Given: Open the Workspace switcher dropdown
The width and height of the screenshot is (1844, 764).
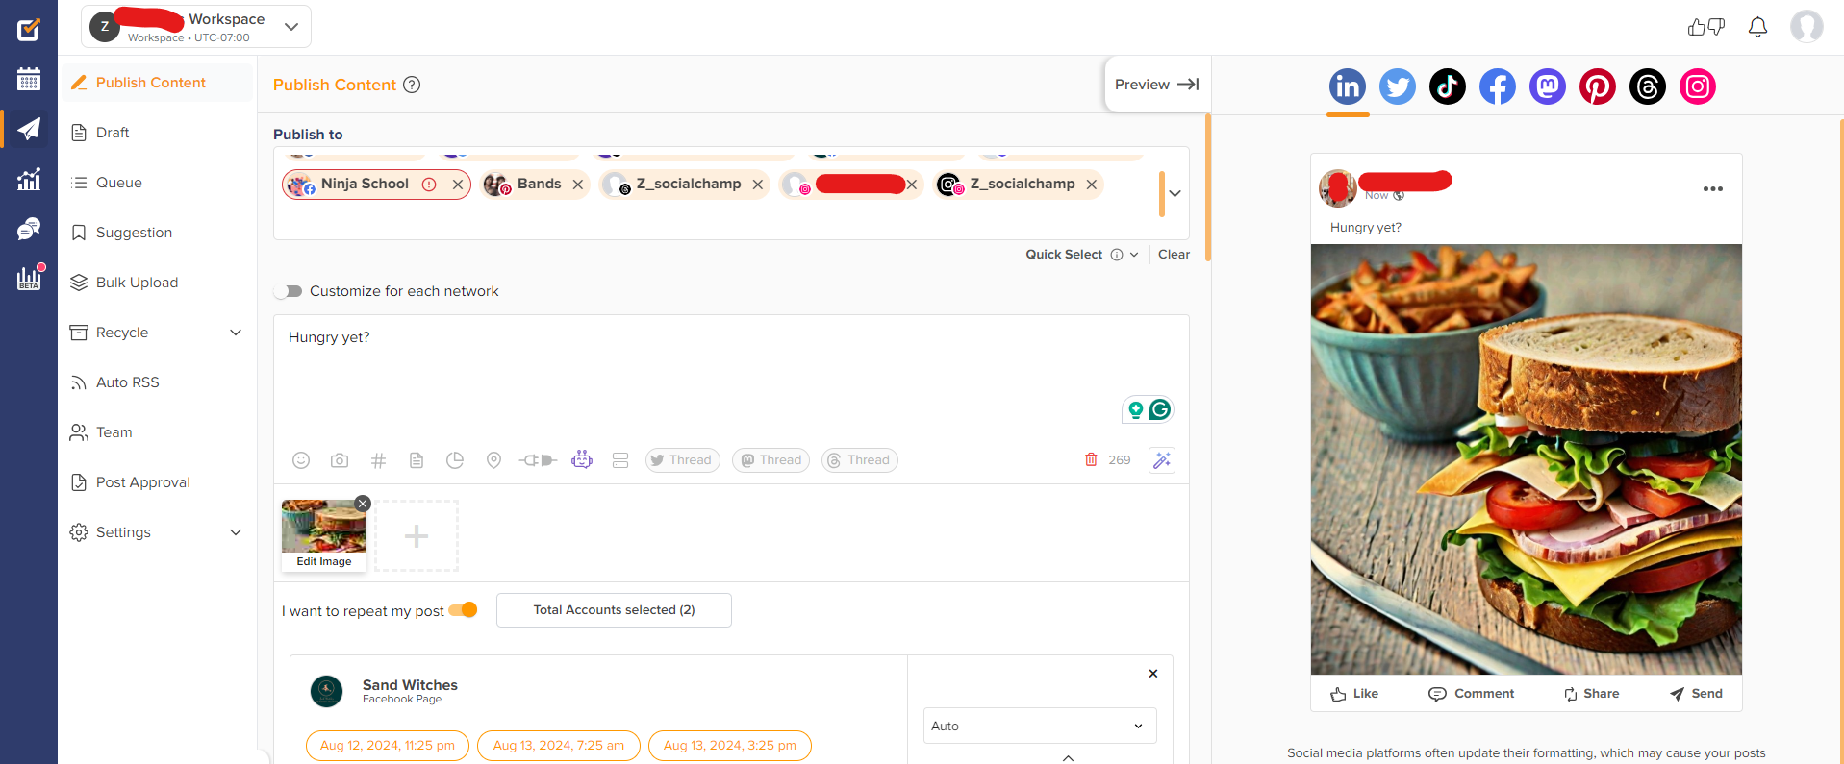Looking at the screenshot, I should tap(196, 27).
